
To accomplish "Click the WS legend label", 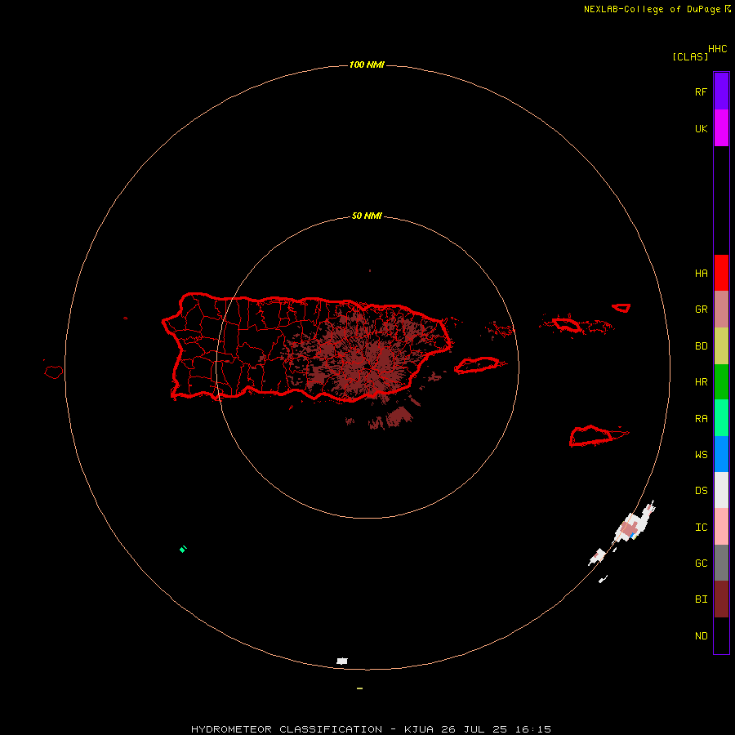I will [x=701, y=454].
